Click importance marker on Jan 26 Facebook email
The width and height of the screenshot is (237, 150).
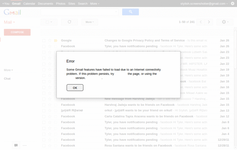point(56,46)
